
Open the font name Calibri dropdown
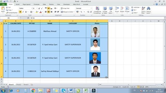pyautogui.click(x=31, y=8)
